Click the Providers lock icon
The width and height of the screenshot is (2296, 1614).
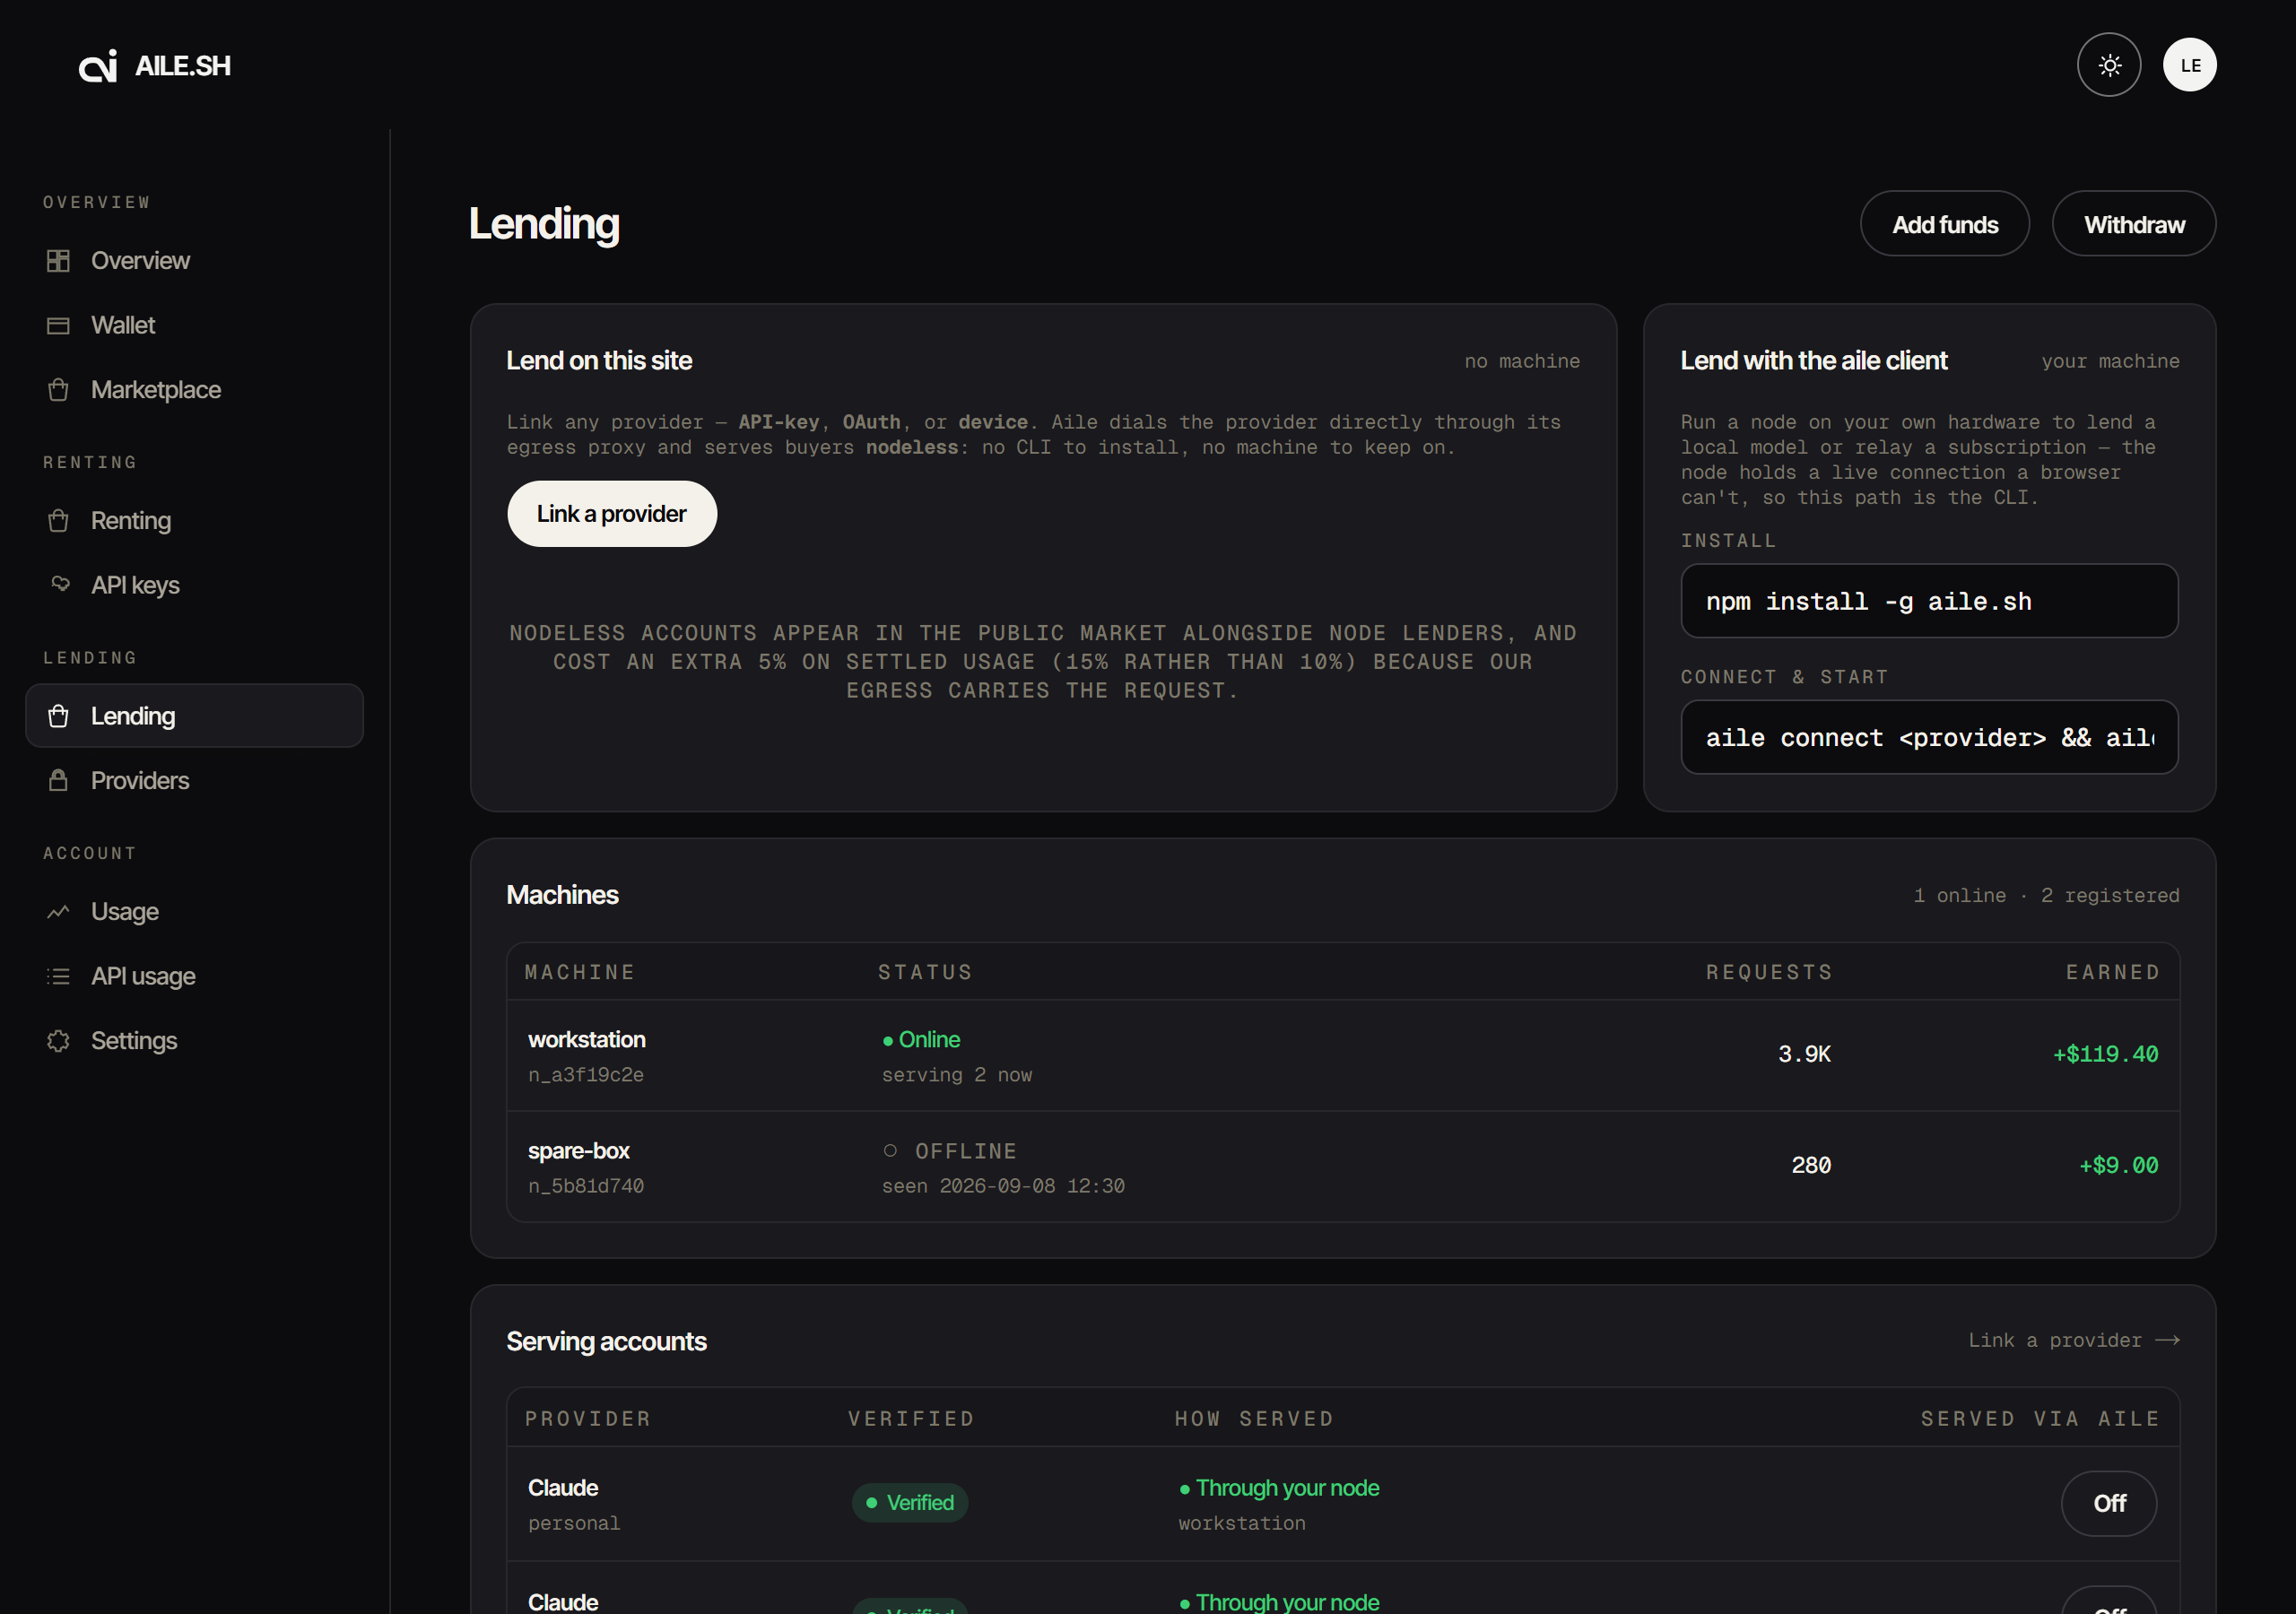58,780
